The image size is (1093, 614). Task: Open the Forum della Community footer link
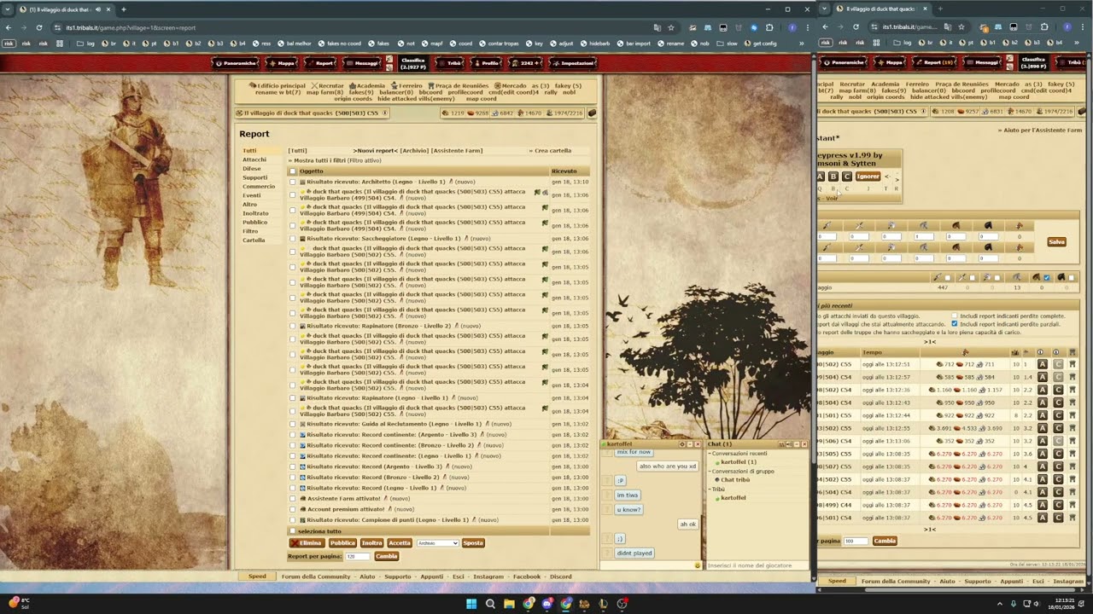point(316,577)
